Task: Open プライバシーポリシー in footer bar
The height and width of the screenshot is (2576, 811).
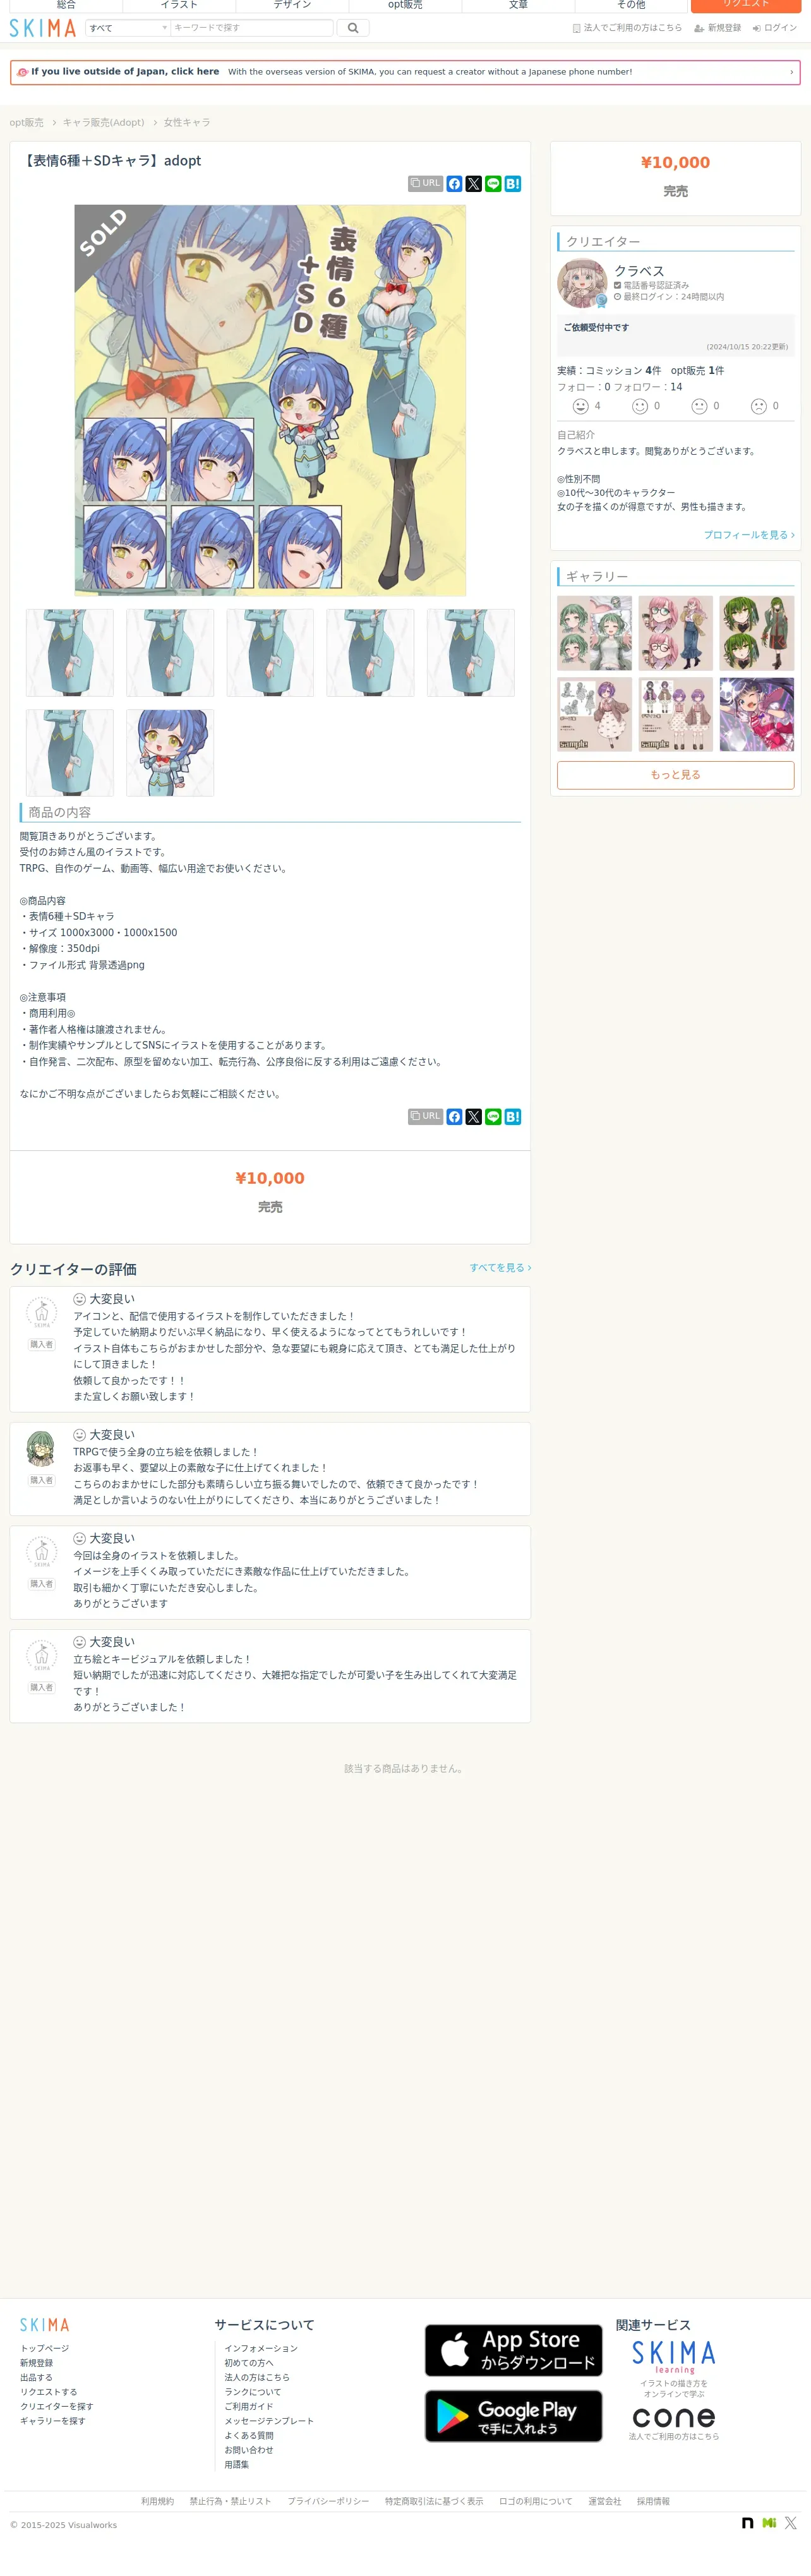Action: click(328, 2501)
